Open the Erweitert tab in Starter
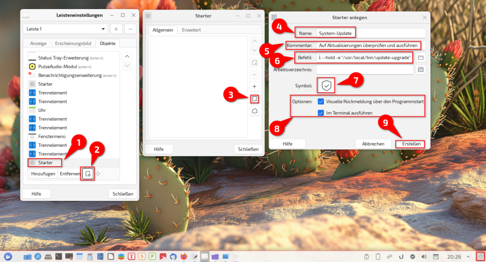Viewport: 486px width, 262px height. (x=191, y=30)
